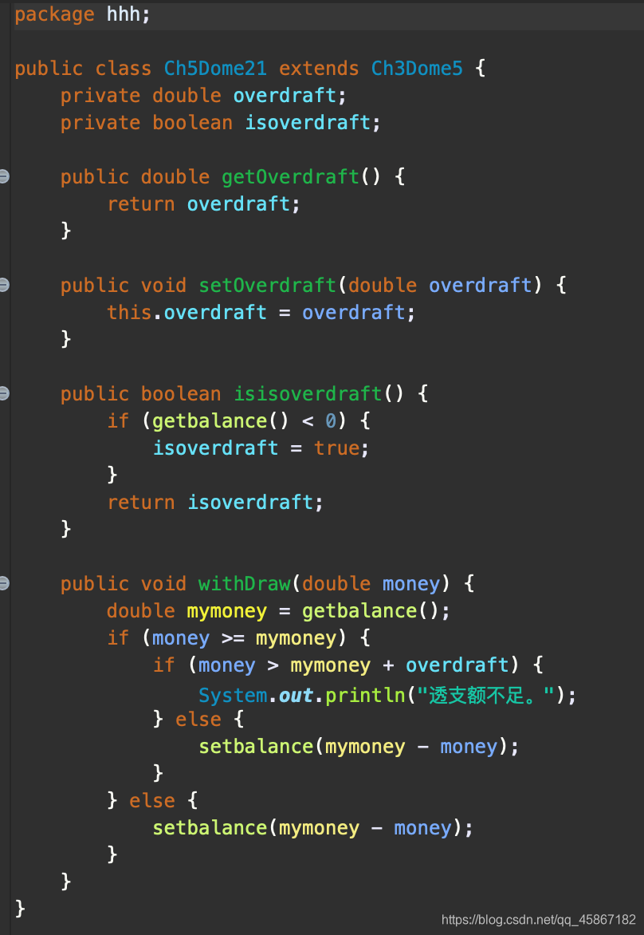Click the 'package' keyword
Image resolution: width=644 pixels, height=935 pixels.
54,14
